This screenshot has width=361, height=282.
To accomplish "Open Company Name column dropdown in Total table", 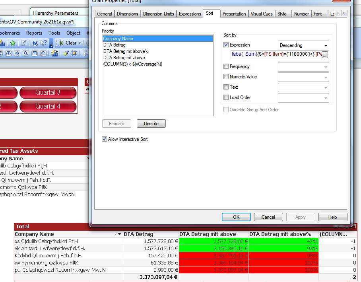I will coord(120,234).
